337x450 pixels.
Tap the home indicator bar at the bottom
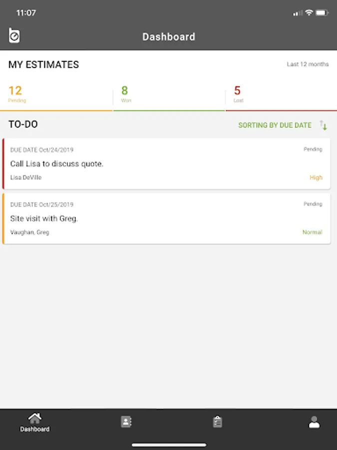click(x=169, y=444)
